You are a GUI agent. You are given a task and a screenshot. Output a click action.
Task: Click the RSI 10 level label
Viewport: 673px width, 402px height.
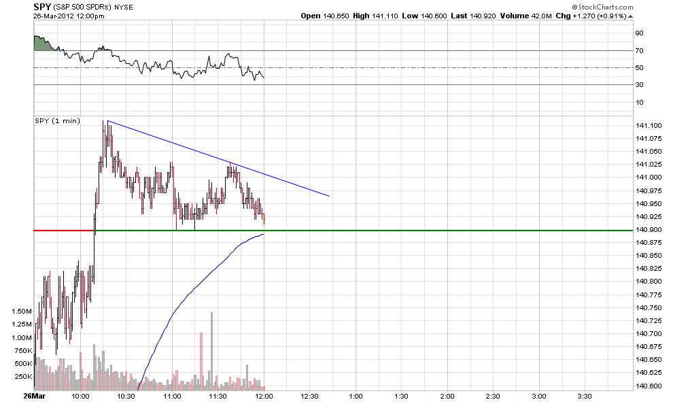point(639,102)
